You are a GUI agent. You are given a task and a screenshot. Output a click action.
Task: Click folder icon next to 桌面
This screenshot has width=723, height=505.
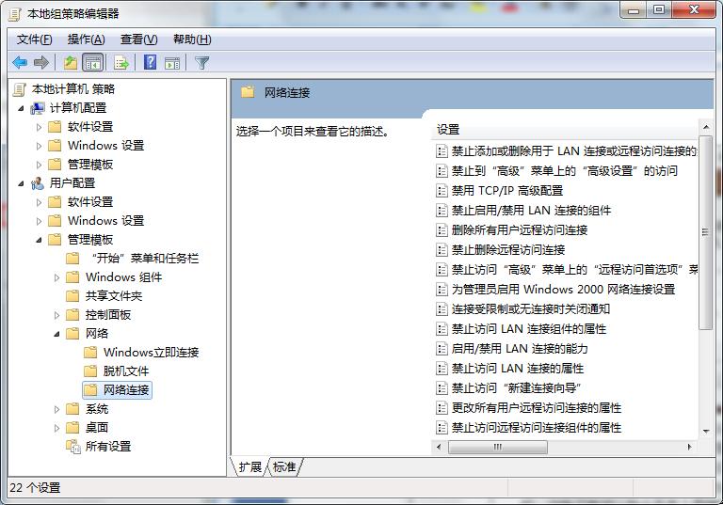[x=72, y=428]
